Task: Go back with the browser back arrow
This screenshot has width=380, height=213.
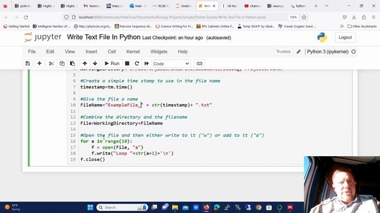Action: tap(7, 17)
